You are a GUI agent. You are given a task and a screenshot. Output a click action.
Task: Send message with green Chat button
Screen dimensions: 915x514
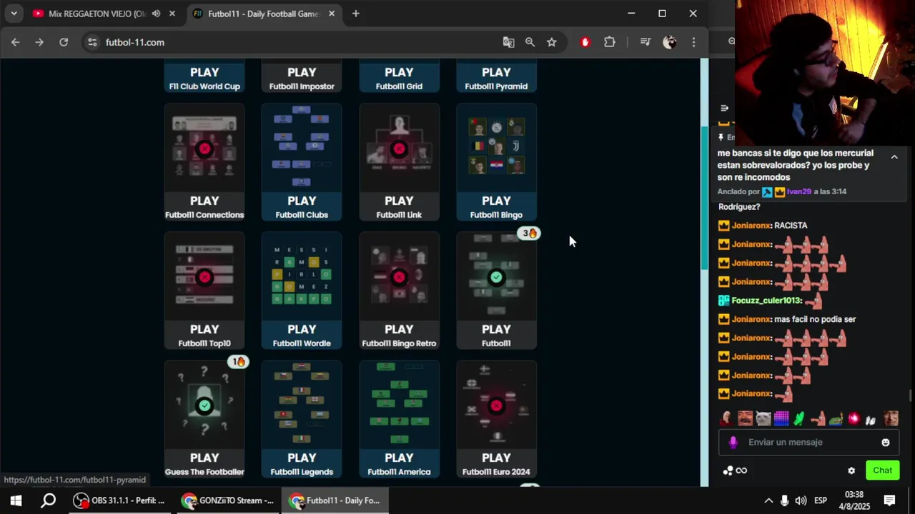882,470
